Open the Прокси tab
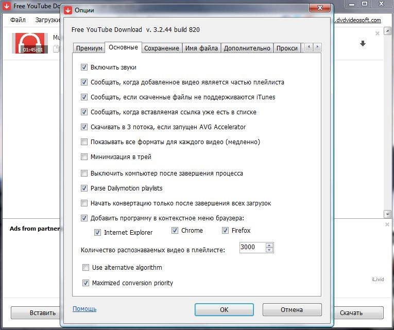394x330 pixels. point(287,48)
